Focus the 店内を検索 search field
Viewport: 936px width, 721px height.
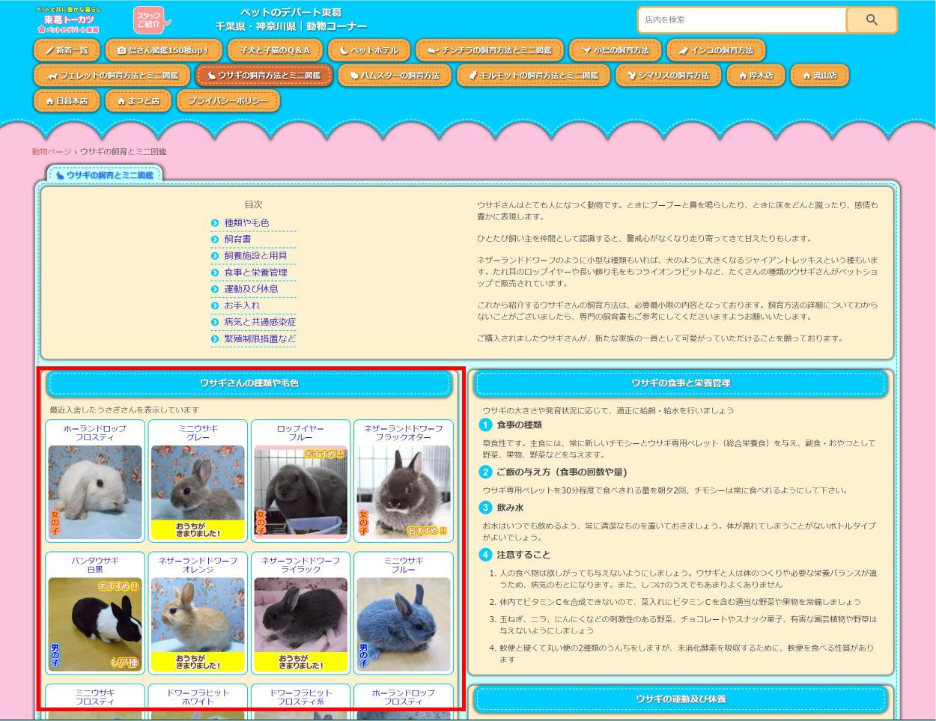(x=741, y=20)
